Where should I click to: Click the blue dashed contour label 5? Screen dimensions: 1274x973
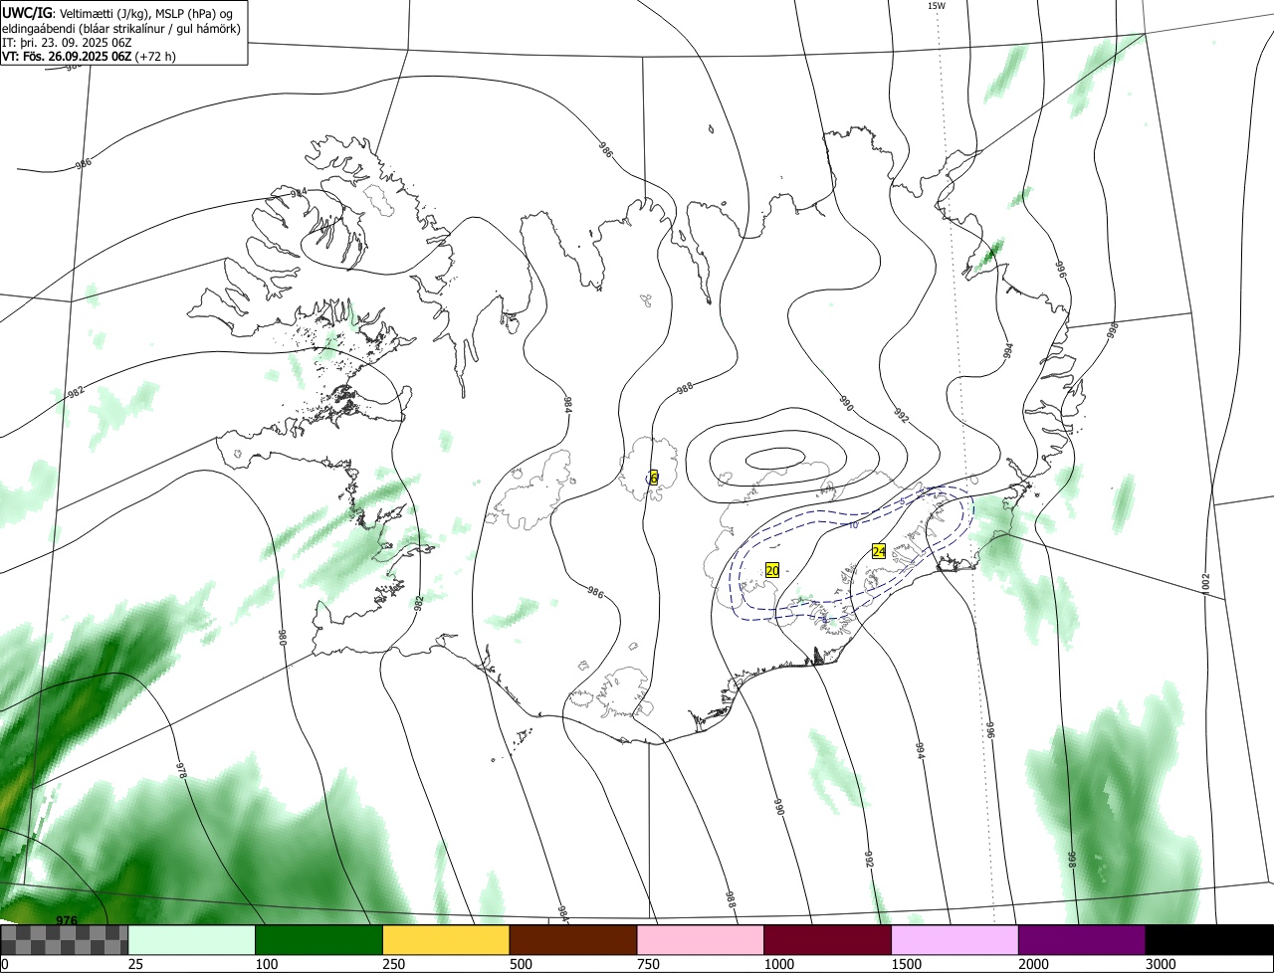(x=902, y=501)
